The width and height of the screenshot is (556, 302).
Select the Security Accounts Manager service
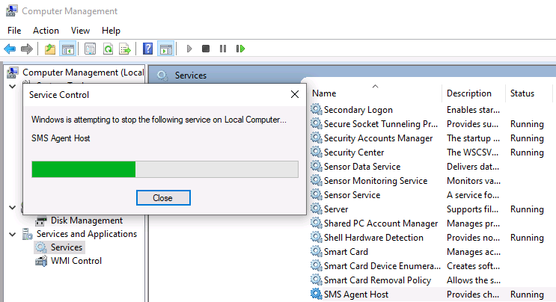(378, 138)
